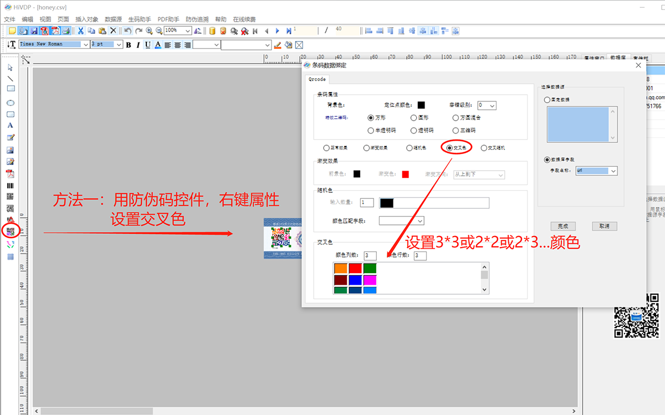Click the orange cross-color swatch

coord(341,268)
